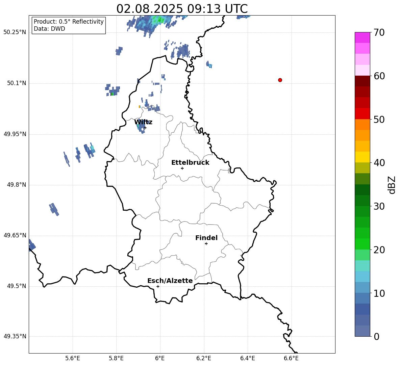The image size is (400, 365).
Task: Click the 6.4°E longitude label
Action: coord(247,358)
